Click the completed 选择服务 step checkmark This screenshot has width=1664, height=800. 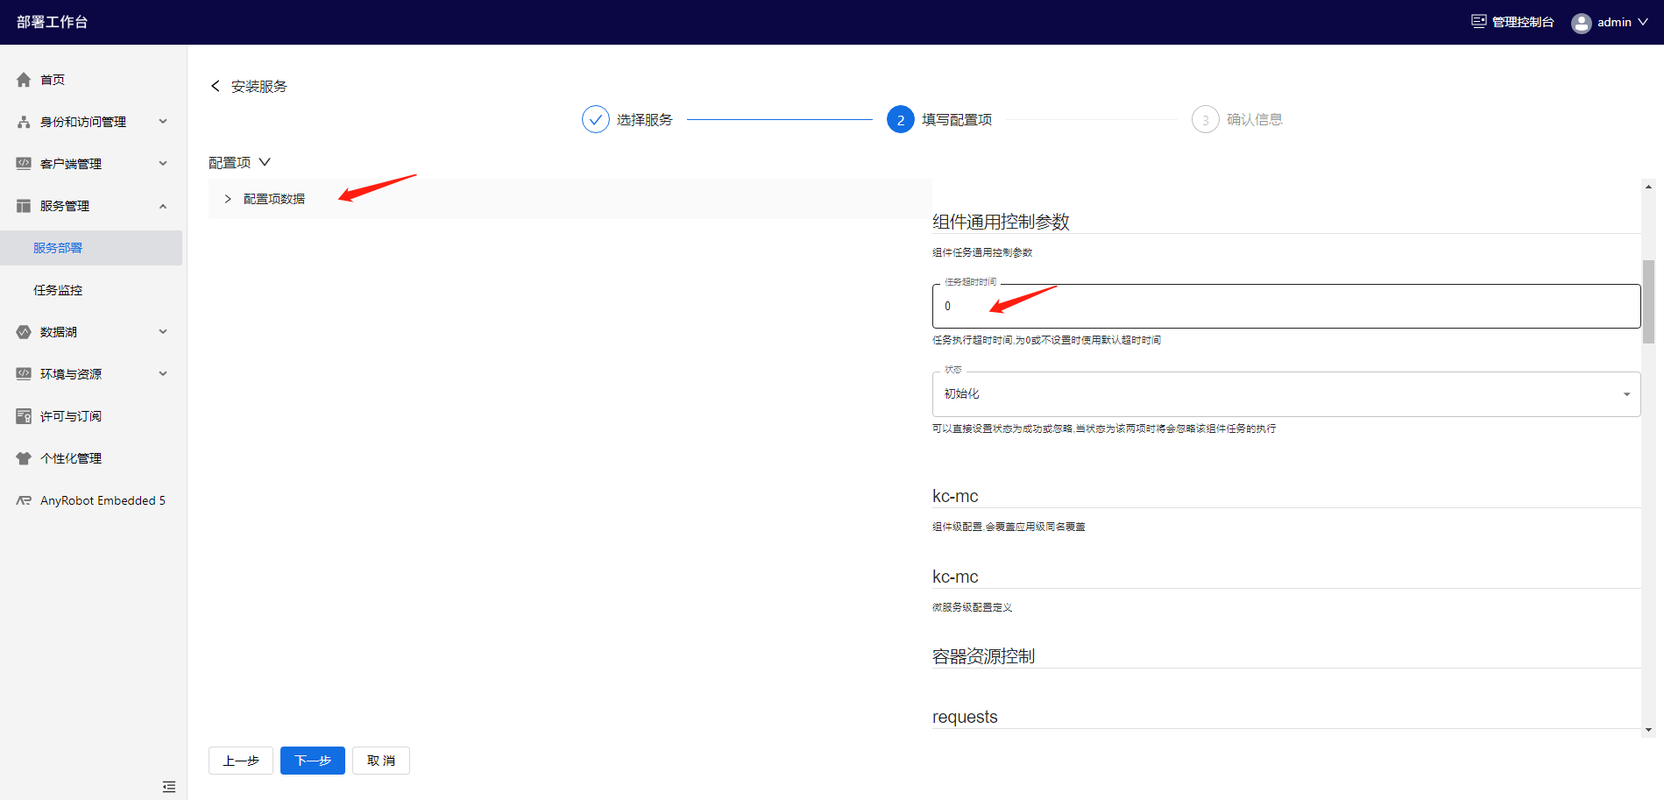[596, 119]
